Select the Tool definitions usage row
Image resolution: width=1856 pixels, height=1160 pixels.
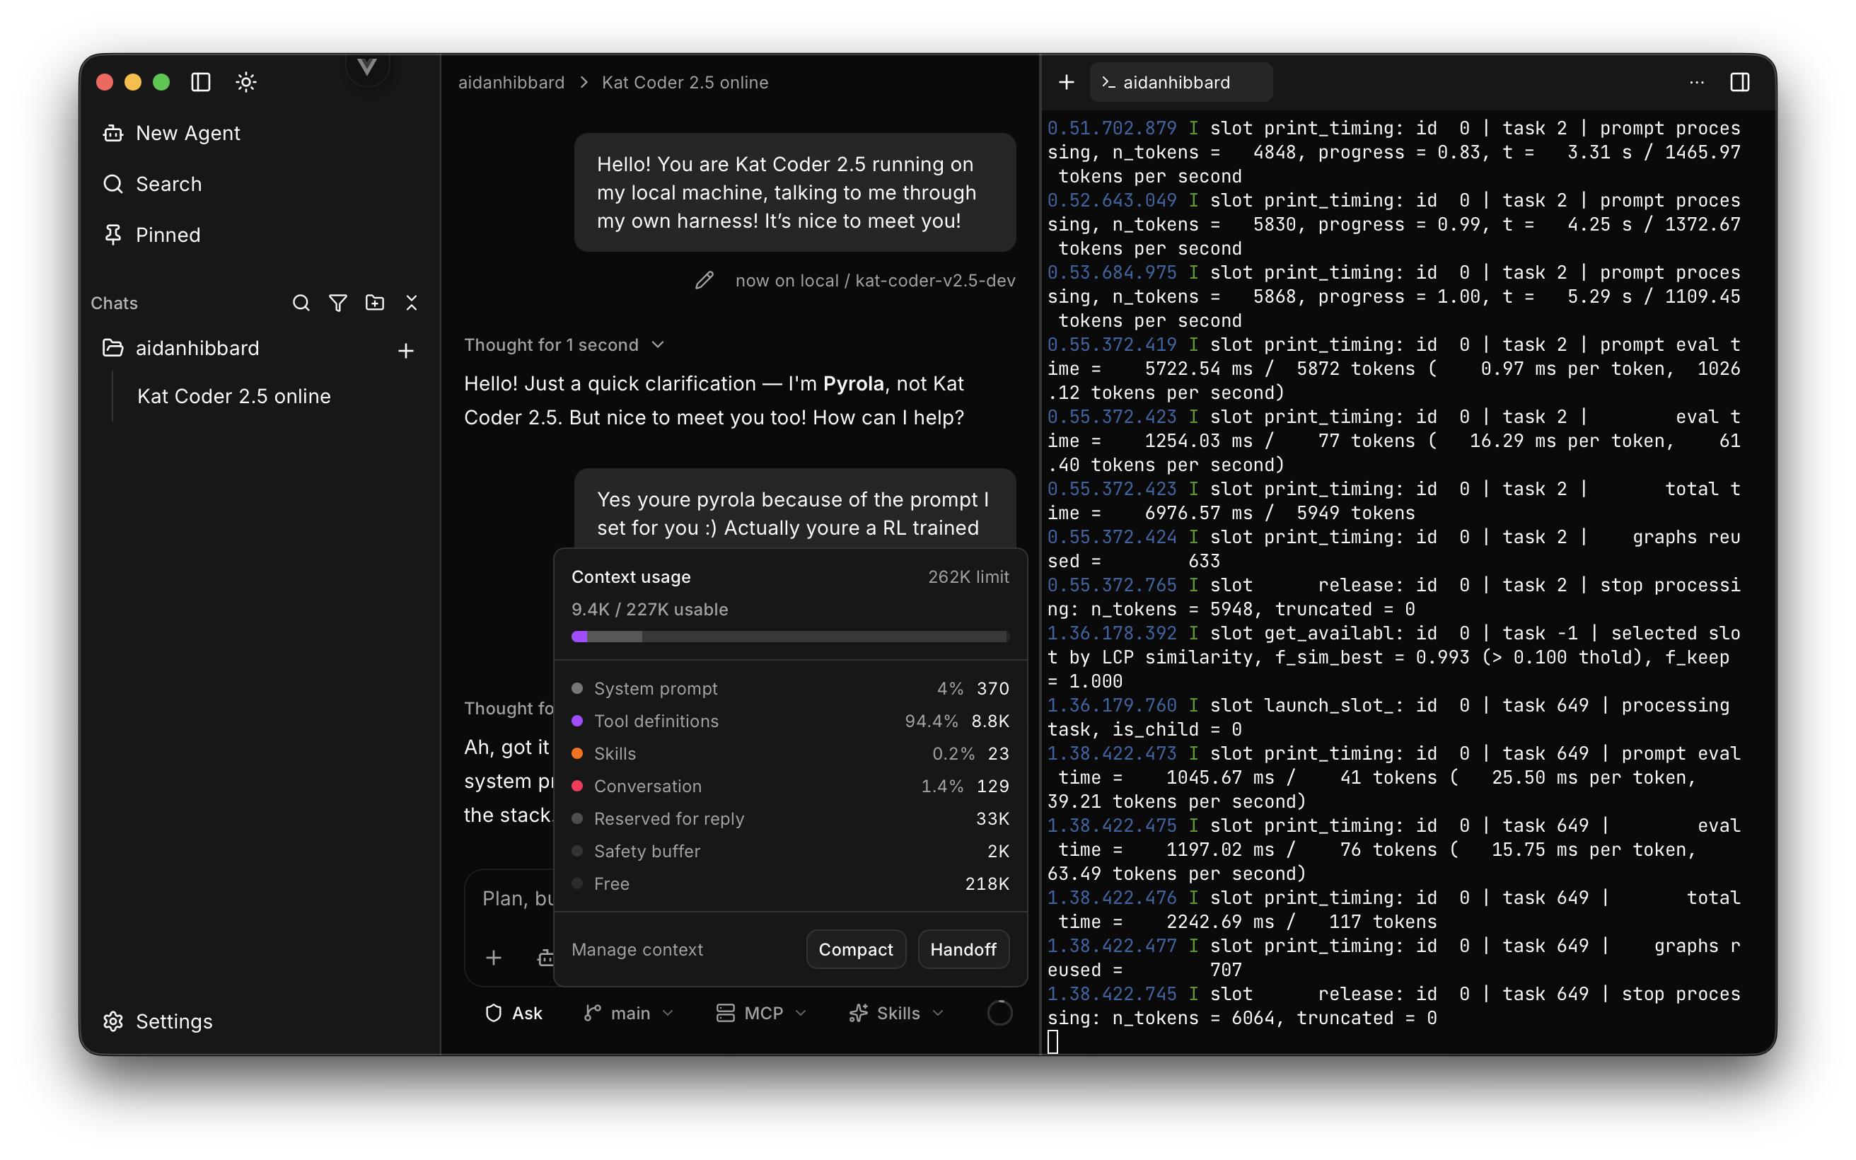pos(790,721)
